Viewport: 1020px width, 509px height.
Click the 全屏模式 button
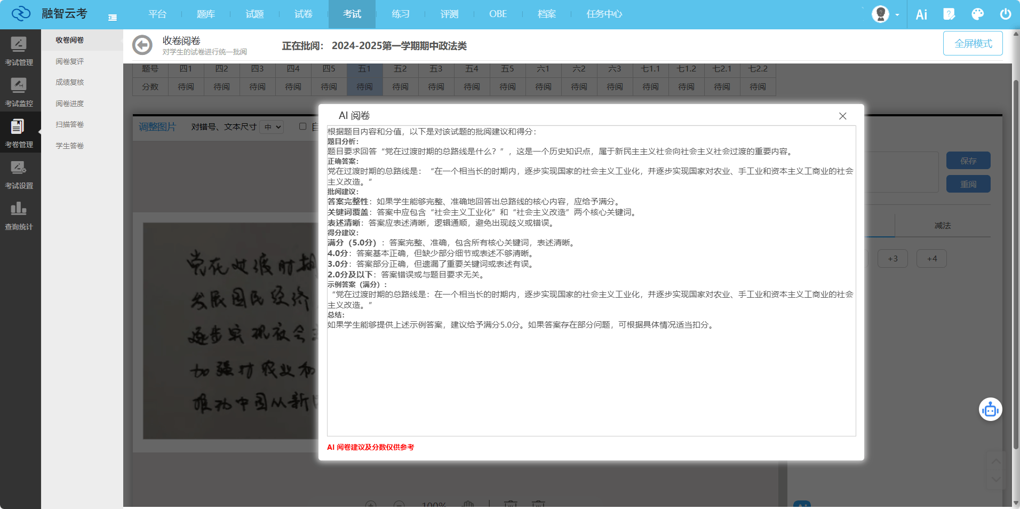(973, 43)
